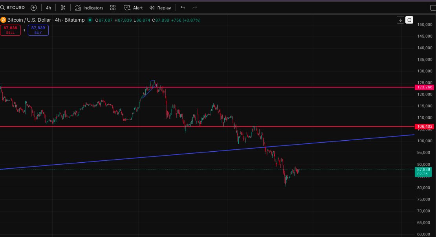Select the 123,266 horizontal line price label
436x237 pixels.
(424, 87)
